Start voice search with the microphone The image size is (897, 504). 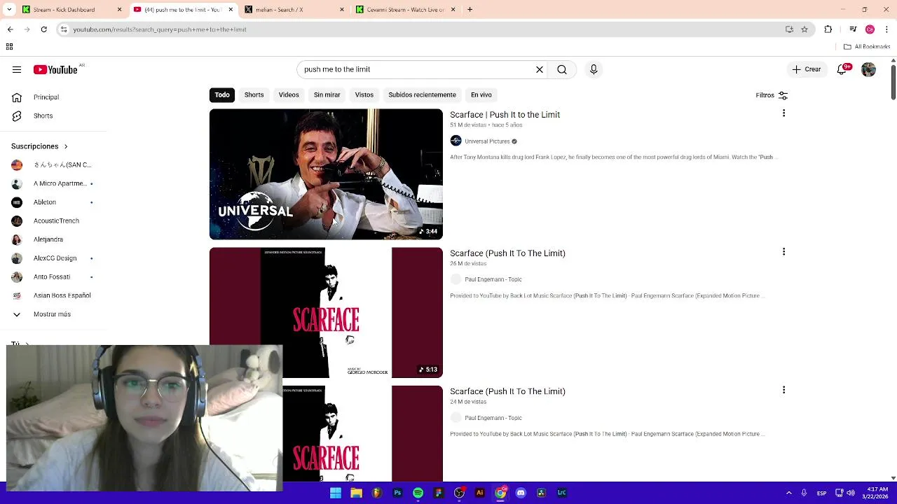(x=594, y=69)
